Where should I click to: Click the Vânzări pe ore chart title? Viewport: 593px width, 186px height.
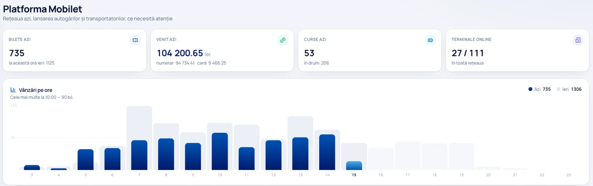(36, 90)
